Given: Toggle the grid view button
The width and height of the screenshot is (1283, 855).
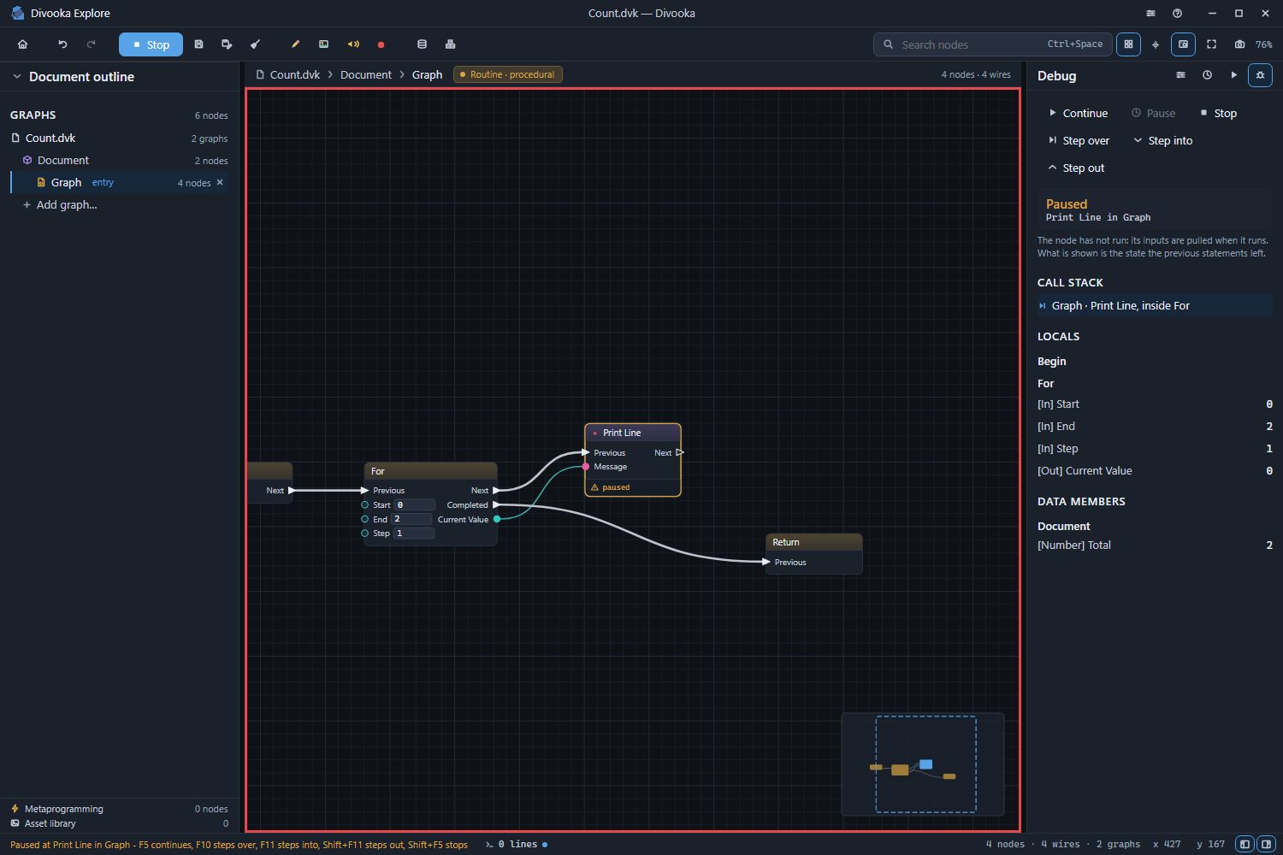Looking at the screenshot, I should click(1128, 44).
